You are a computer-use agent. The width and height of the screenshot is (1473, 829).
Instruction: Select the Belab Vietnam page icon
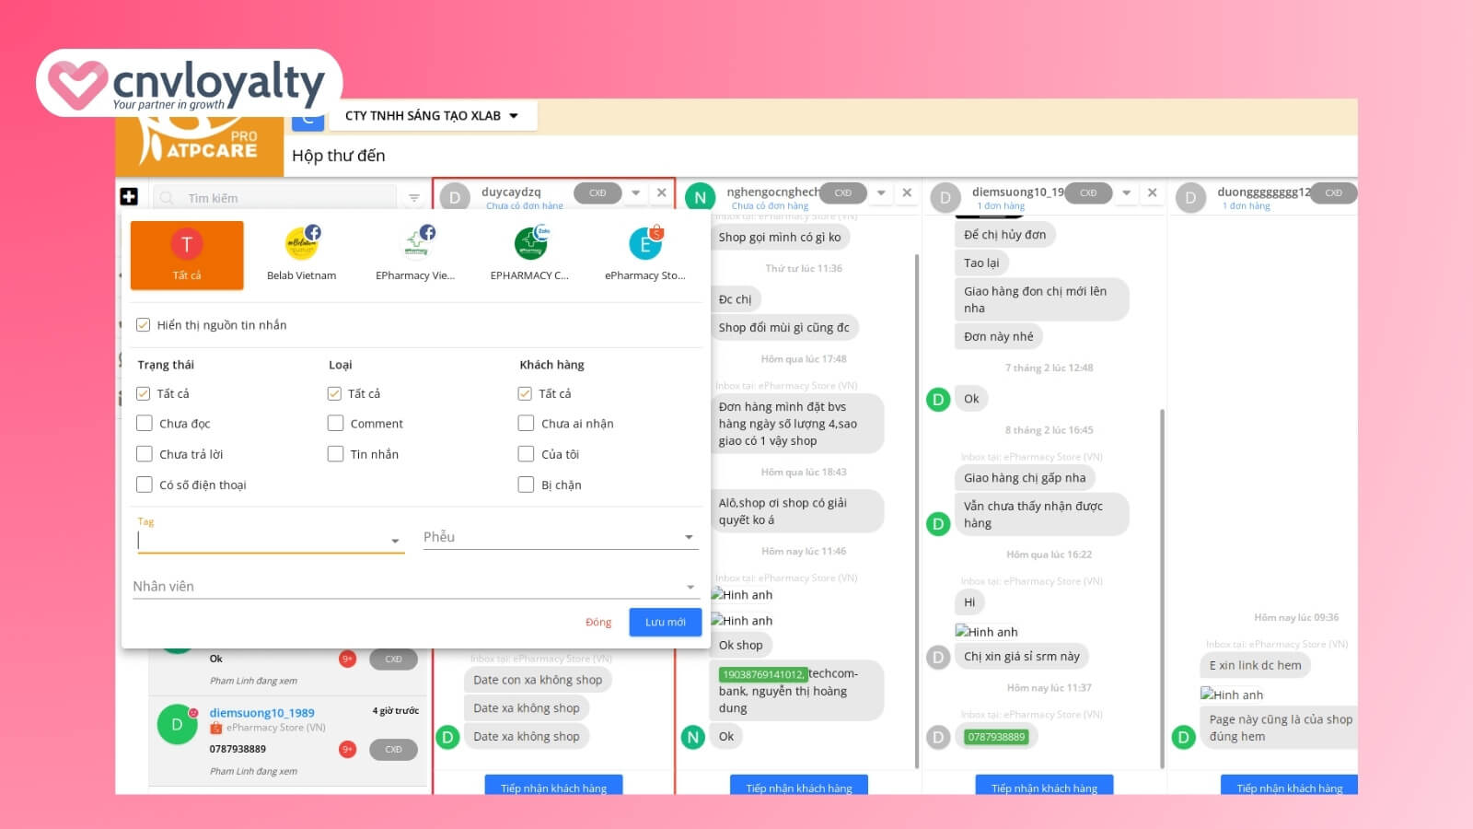(301, 245)
